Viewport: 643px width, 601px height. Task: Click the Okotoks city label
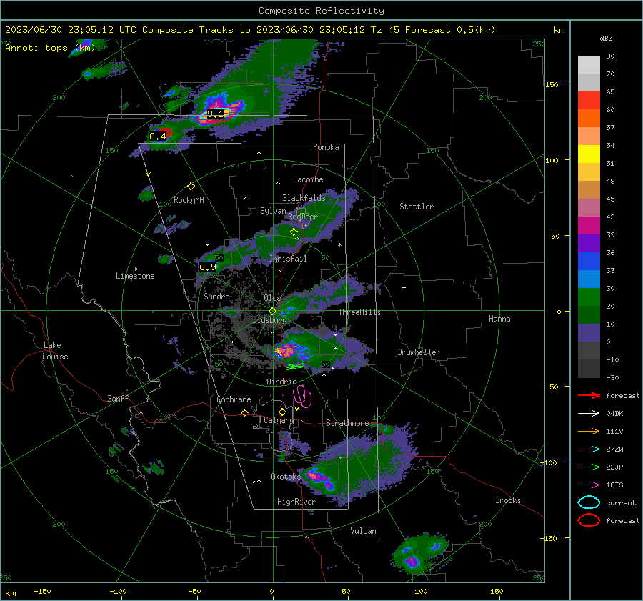[286, 476]
